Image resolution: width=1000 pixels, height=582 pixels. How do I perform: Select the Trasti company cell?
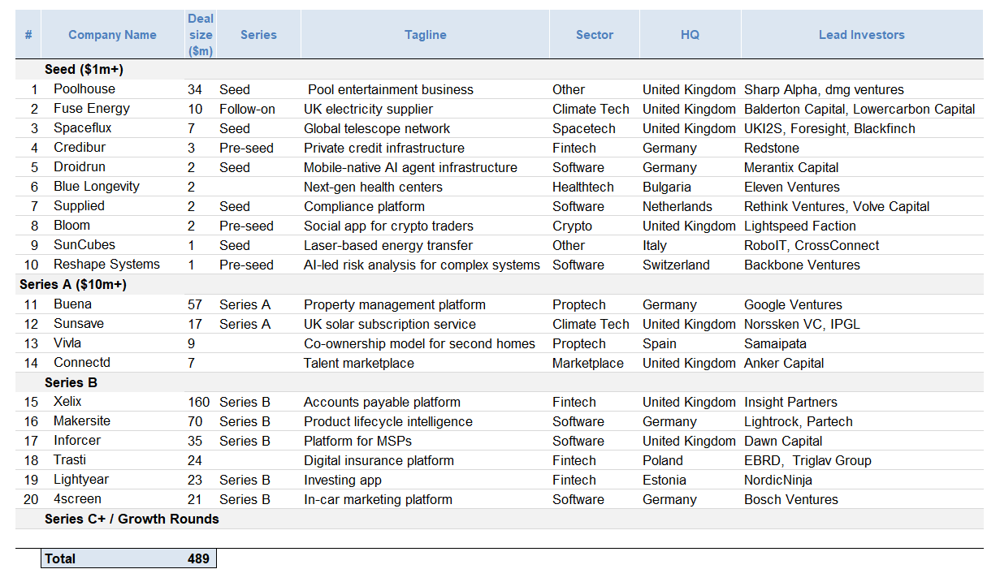coord(70,460)
